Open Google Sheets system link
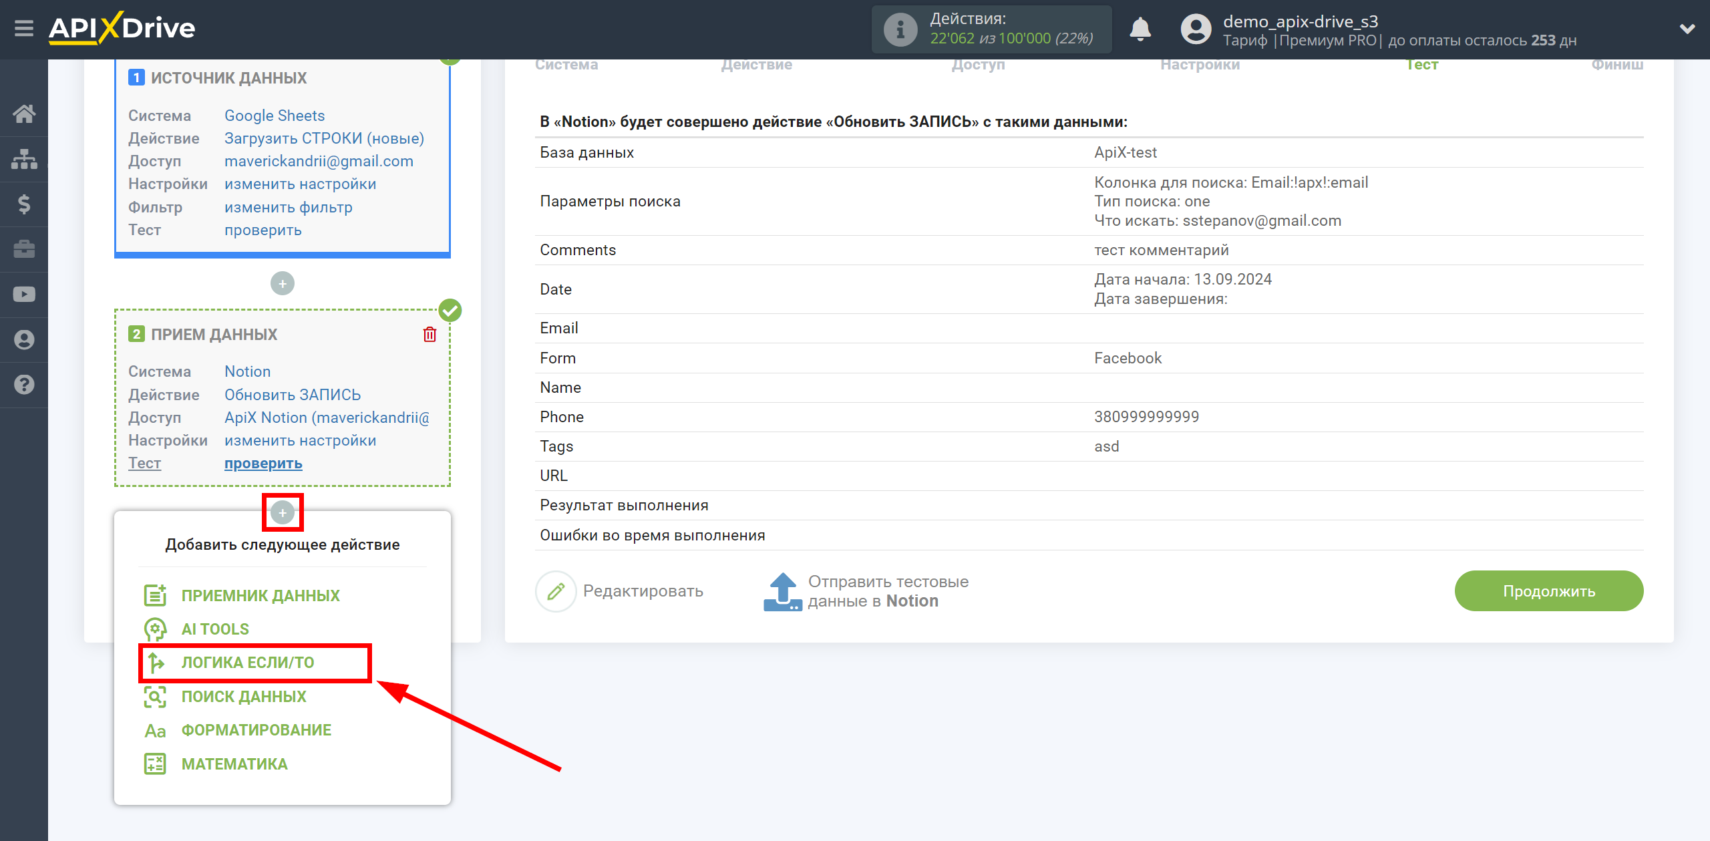Image resolution: width=1710 pixels, height=841 pixels. pos(275,116)
